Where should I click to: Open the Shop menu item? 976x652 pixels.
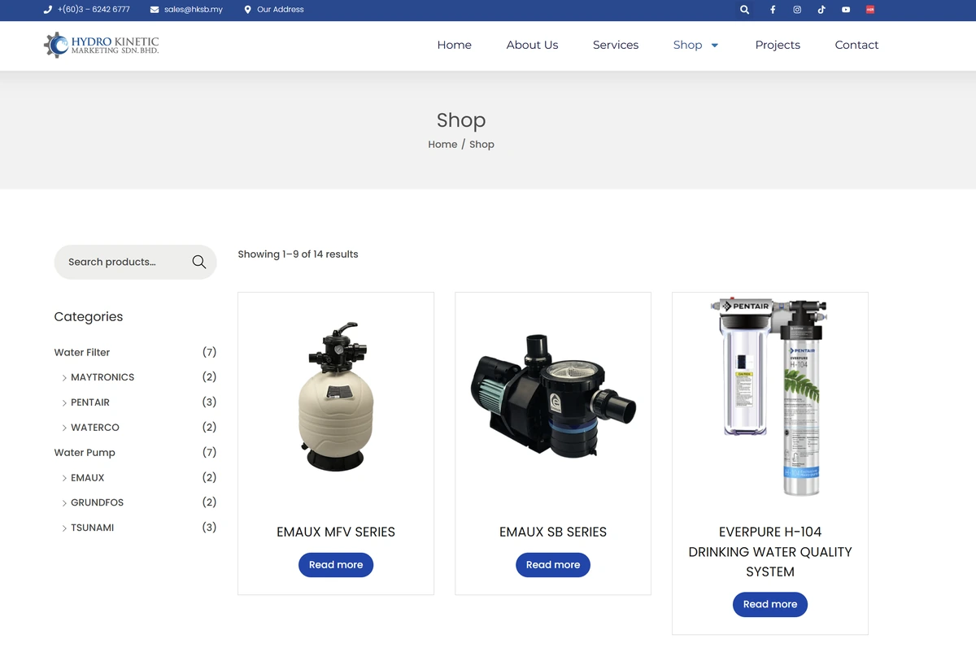click(x=687, y=45)
